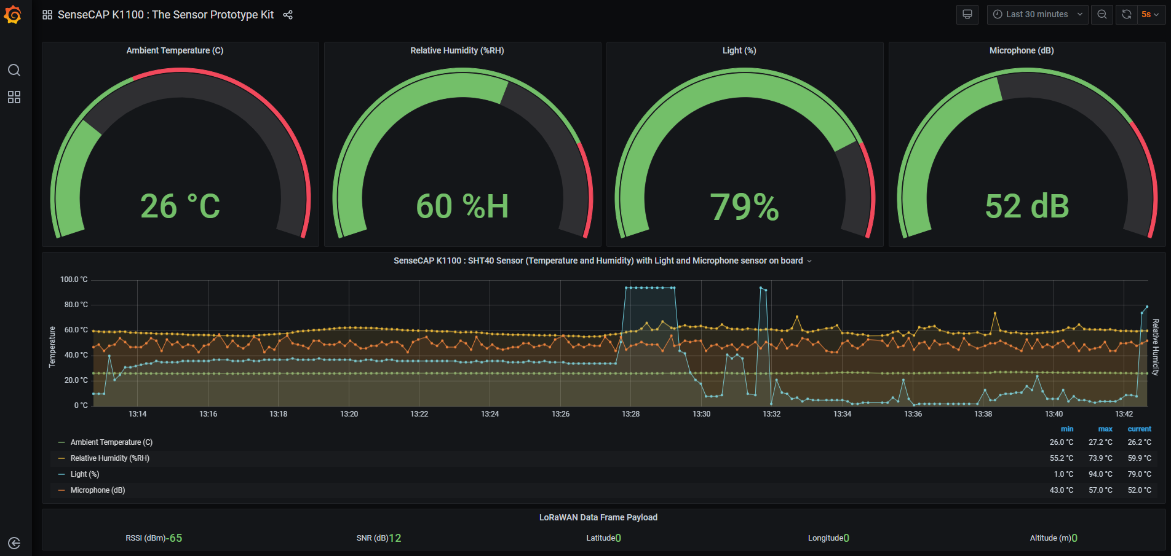Click the Light (%) gauge panel title
Screen dimensions: 1171x556
click(x=739, y=50)
